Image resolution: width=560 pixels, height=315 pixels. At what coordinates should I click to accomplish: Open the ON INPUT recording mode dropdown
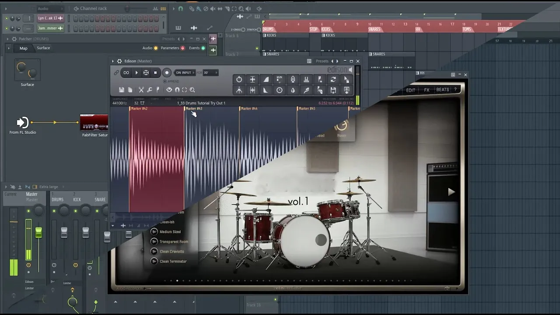184,73
